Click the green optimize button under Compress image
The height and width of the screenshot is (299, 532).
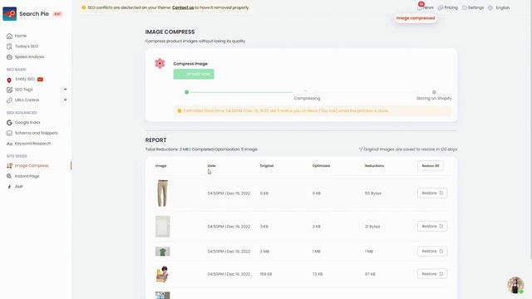click(x=194, y=74)
